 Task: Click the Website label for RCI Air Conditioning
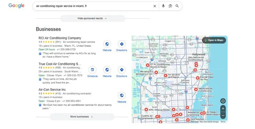pos(107,50)
